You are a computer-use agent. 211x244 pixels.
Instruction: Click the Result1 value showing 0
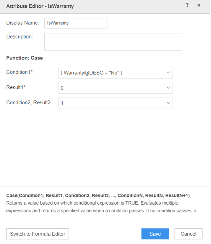62,88
